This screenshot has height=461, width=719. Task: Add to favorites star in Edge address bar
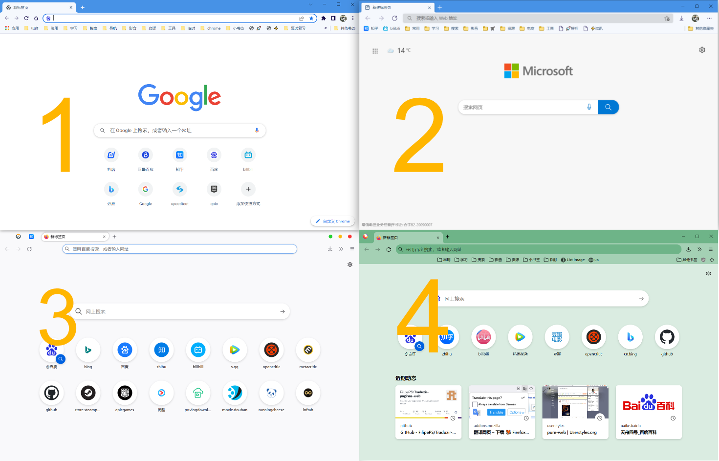pyautogui.click(x=667, y=18)
